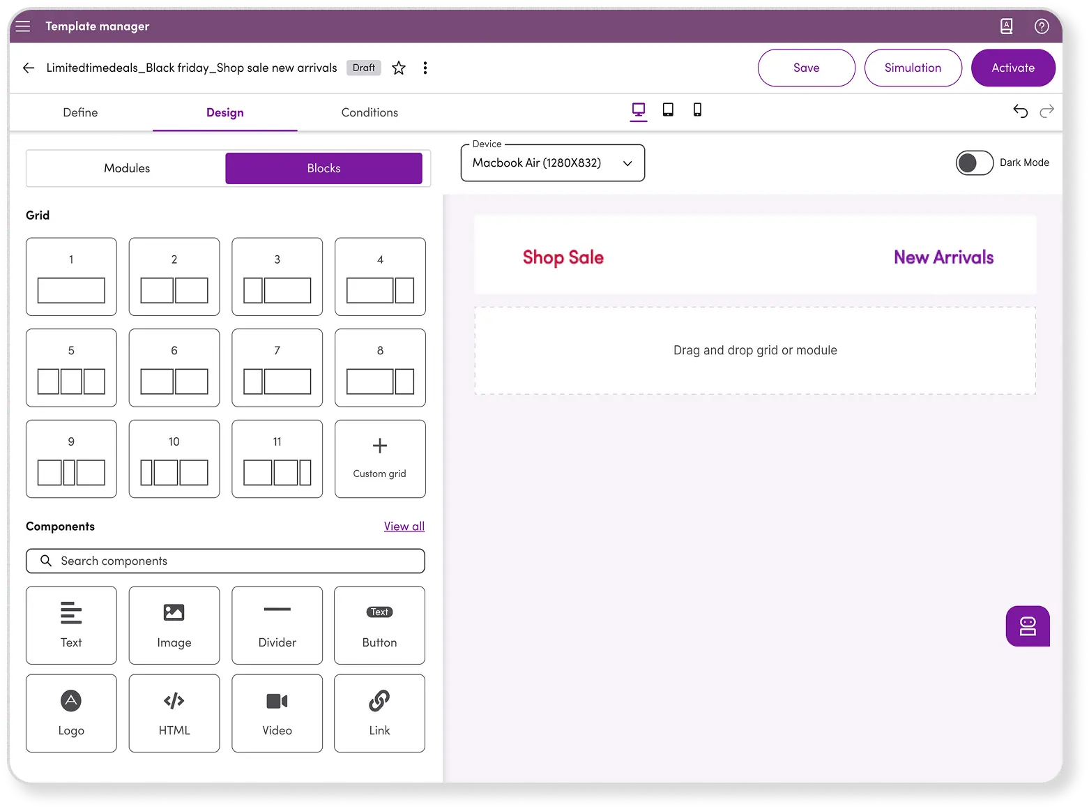This screenshot has height=809, width=1089.
Task: Open the hamburger navigation menu
Action: (23, 27)
